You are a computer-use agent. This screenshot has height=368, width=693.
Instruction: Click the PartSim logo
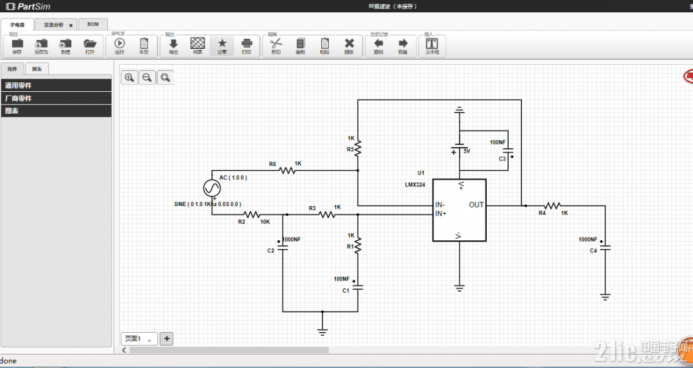(28, 6)
